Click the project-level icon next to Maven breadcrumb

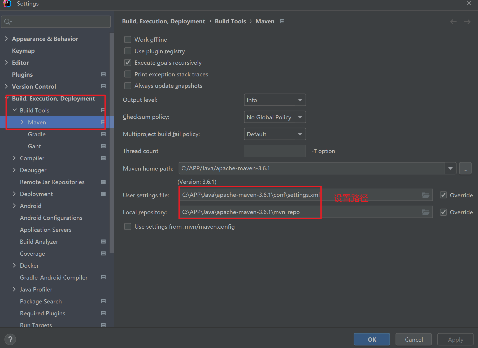pyautogui.click(x=282, y=21)
